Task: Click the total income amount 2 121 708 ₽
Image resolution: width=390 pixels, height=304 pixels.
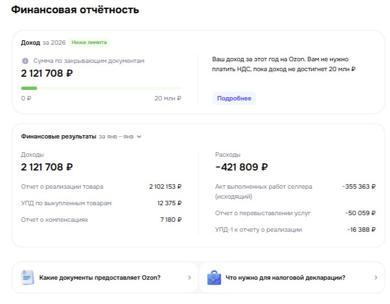Action: pyautogui.click(x=47, y=167)
